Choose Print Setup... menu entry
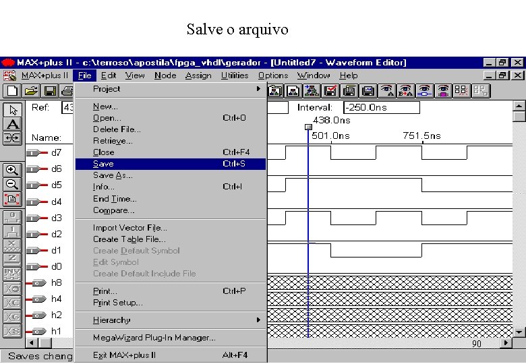Screen dimensions: 526x364 coord(171,303)
